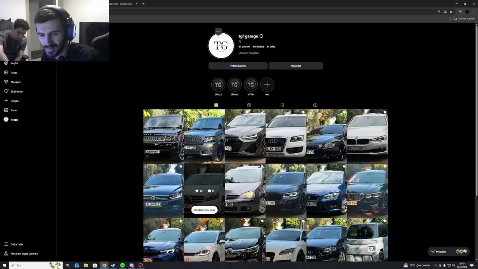Image resolution: width=478 pixels, height=269 pixels.
Task: Click the Arşivi gör button
Action: pos(296,66)
